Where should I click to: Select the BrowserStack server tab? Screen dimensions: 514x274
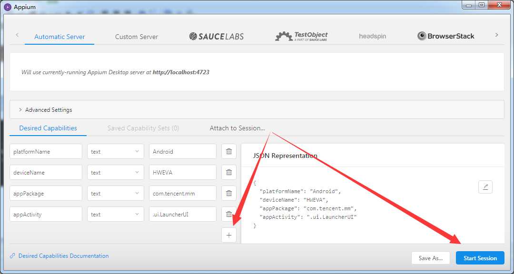(x=446, y=36)
